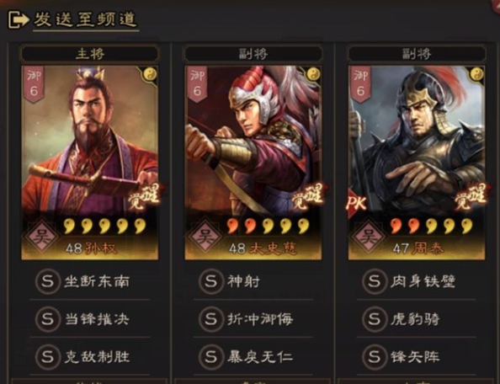
Task: Click the PK badge on Zhou Tai card
Action: point(357,203)
